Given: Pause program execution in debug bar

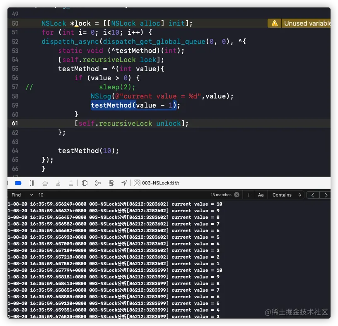Looking at the screenshot, I should (31, 183).
